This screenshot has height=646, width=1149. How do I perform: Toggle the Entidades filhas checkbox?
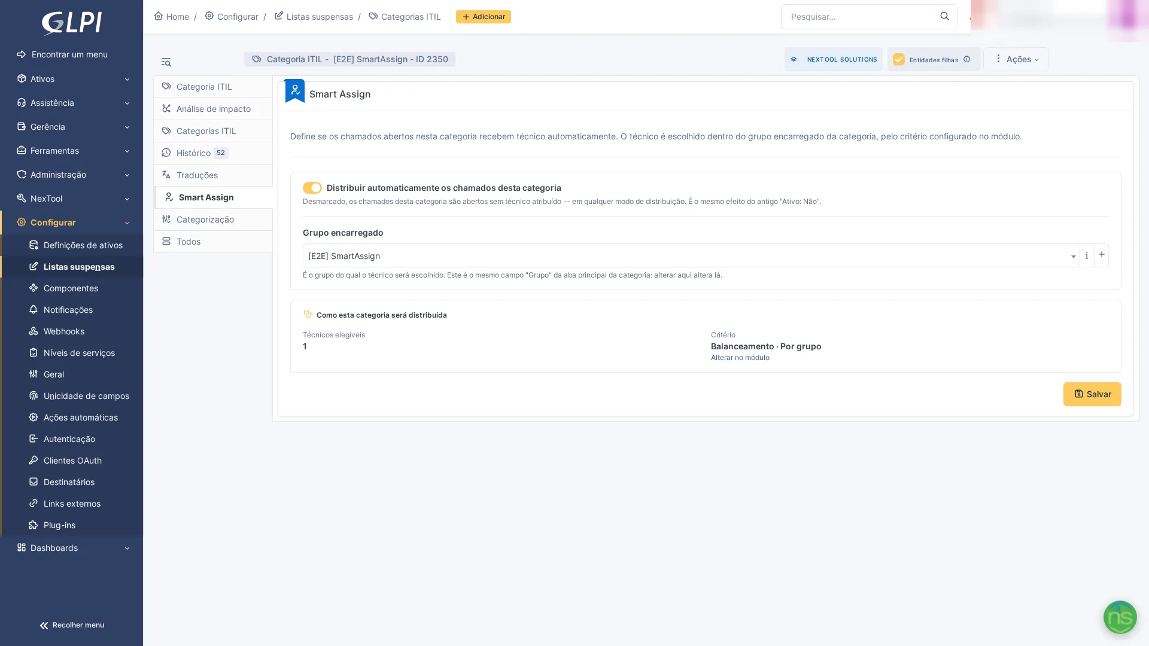[898, 59]
